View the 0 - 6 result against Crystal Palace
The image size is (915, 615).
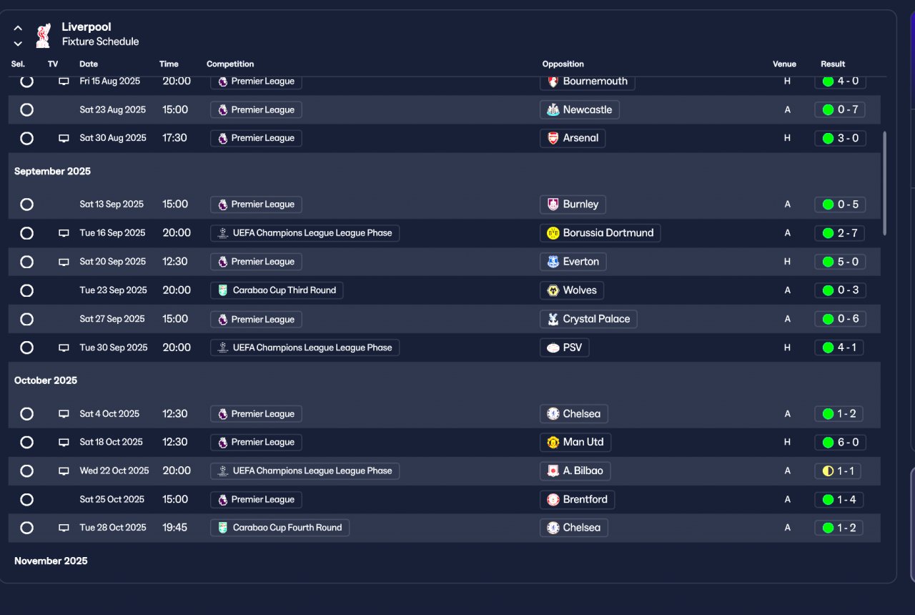pos(840,319)
